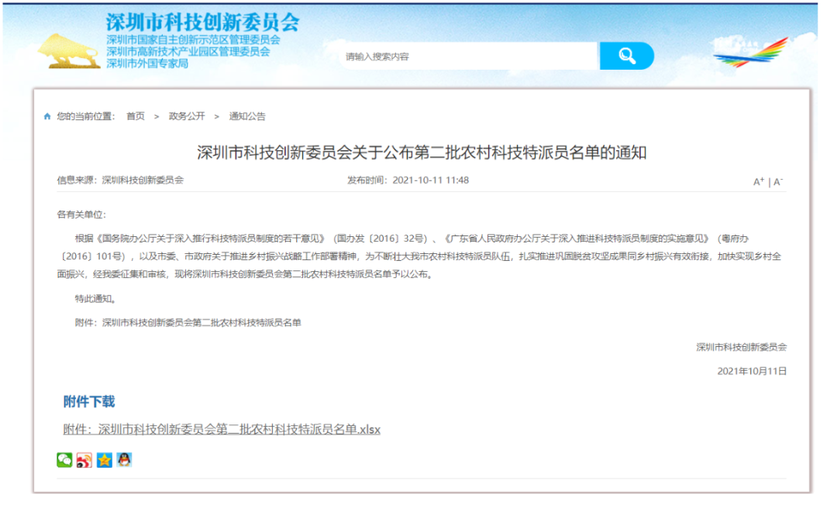Image resolution: width=837 pixels, height=508 pixels.
Task: Click the small home icon in breadcrumb
Action: coord(47,116)
